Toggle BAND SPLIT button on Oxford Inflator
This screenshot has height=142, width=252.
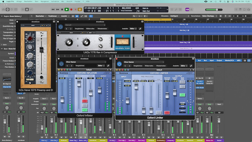tap(84, 105)
